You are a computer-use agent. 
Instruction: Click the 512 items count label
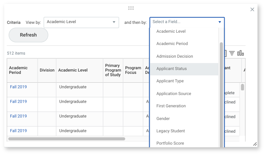(16, 53)
